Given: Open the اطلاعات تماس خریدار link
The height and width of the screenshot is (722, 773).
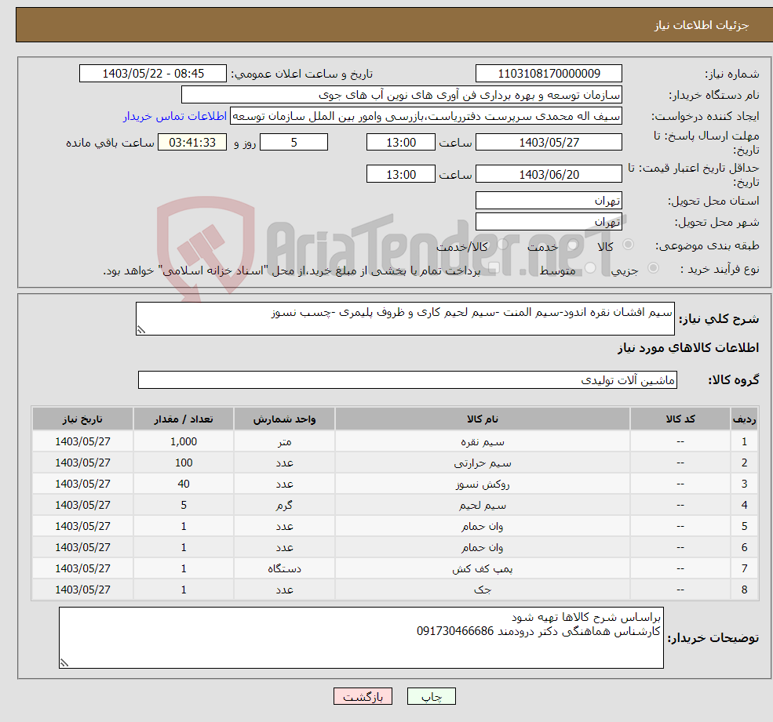Looking at the screenshot, I should click(x=175, y=116).
